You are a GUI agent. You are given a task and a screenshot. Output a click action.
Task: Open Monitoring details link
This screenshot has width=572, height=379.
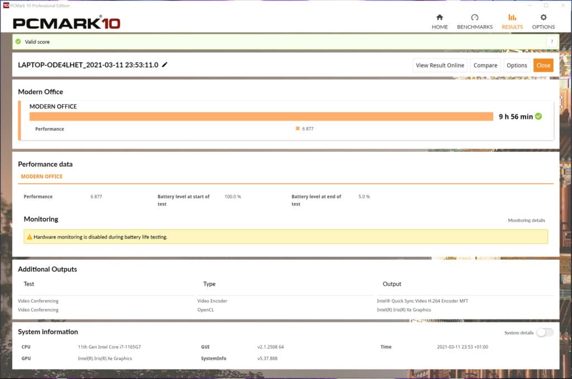pyautogui.click(x=526, y=220)
